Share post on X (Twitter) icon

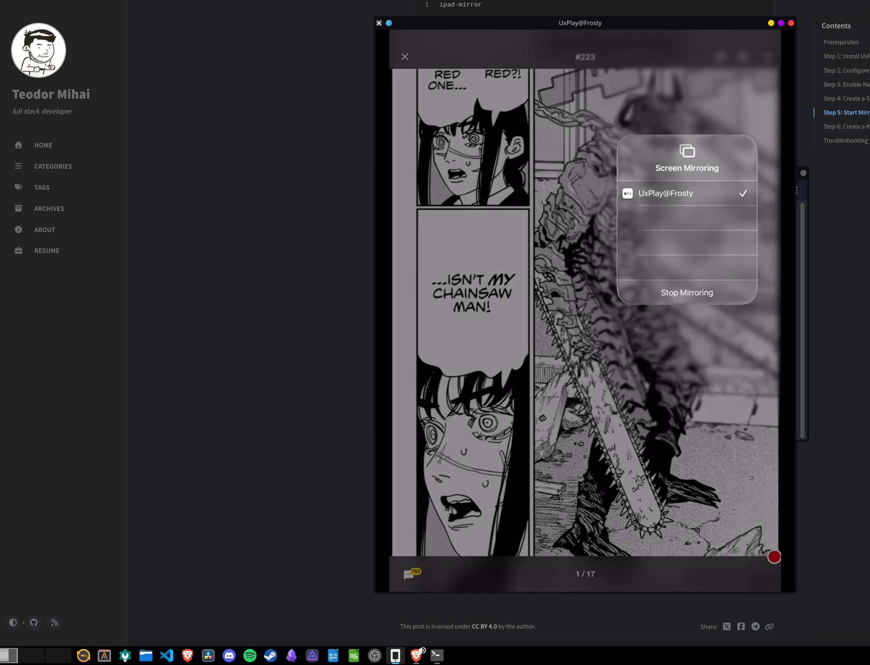(727, 626)
